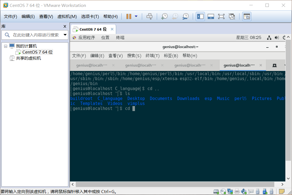Enter full screen mode icon

tap(221, 16)
